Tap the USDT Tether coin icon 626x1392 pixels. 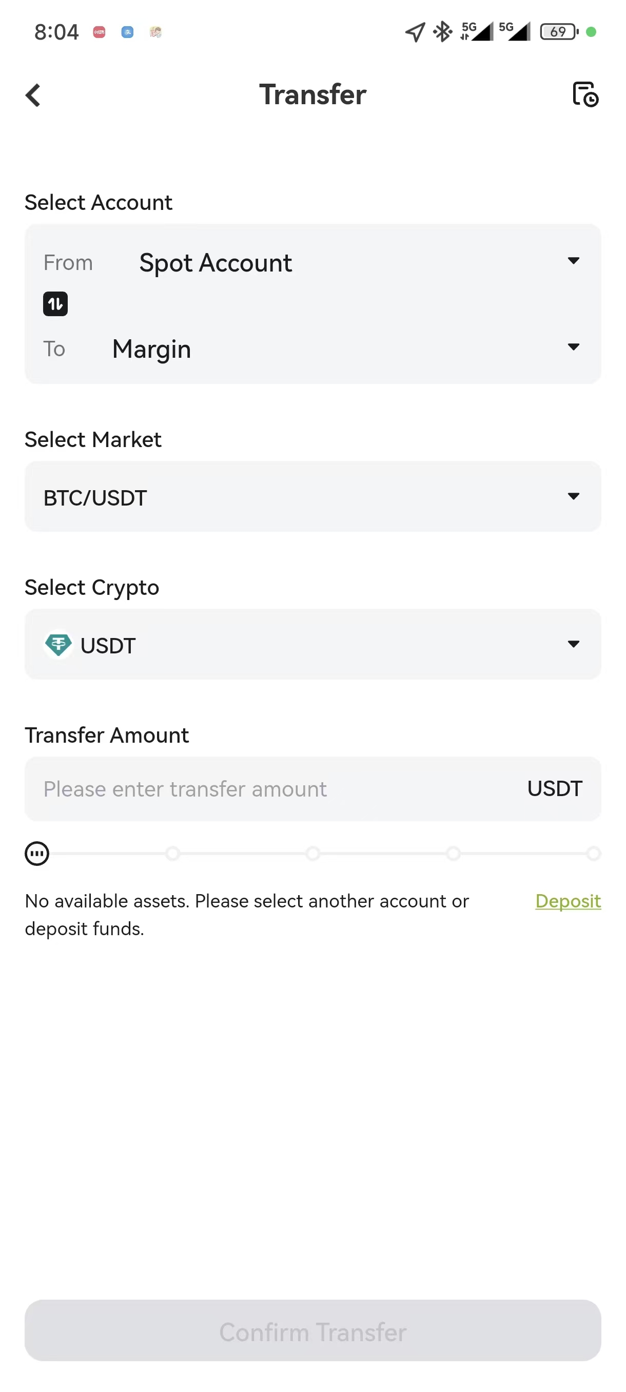[x=58, y=645]
